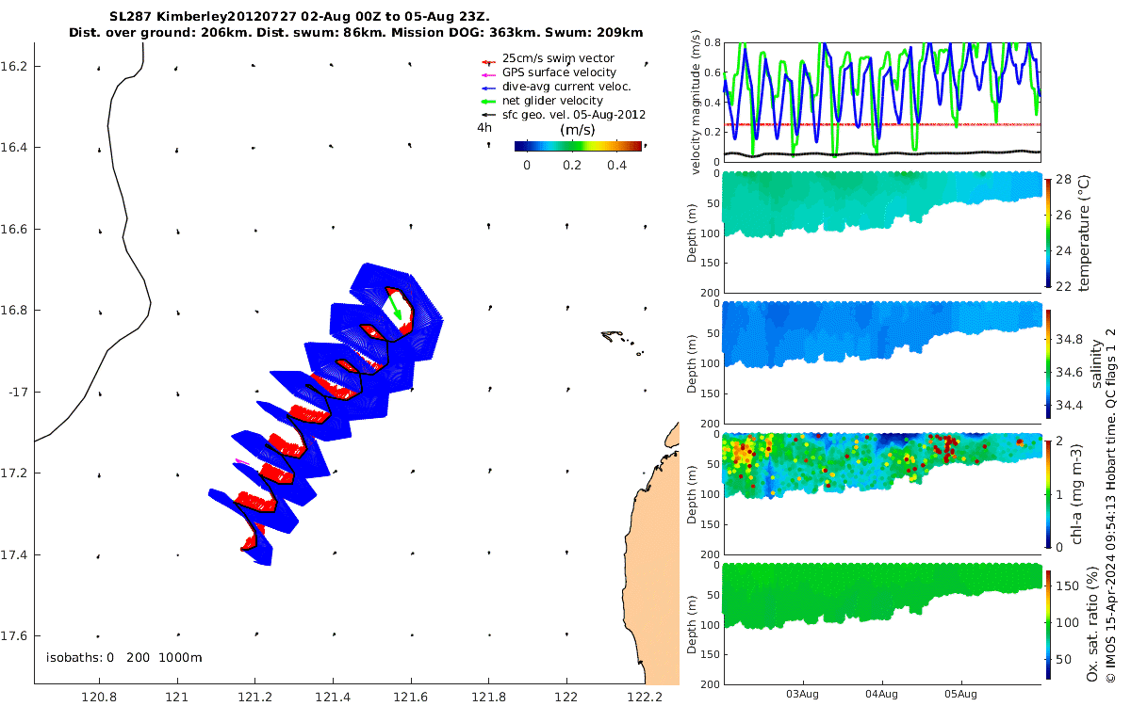This screenshot has width=1131, height=706.
Task: Click the '-17' latitude tick label
Action: coord(16,392)
